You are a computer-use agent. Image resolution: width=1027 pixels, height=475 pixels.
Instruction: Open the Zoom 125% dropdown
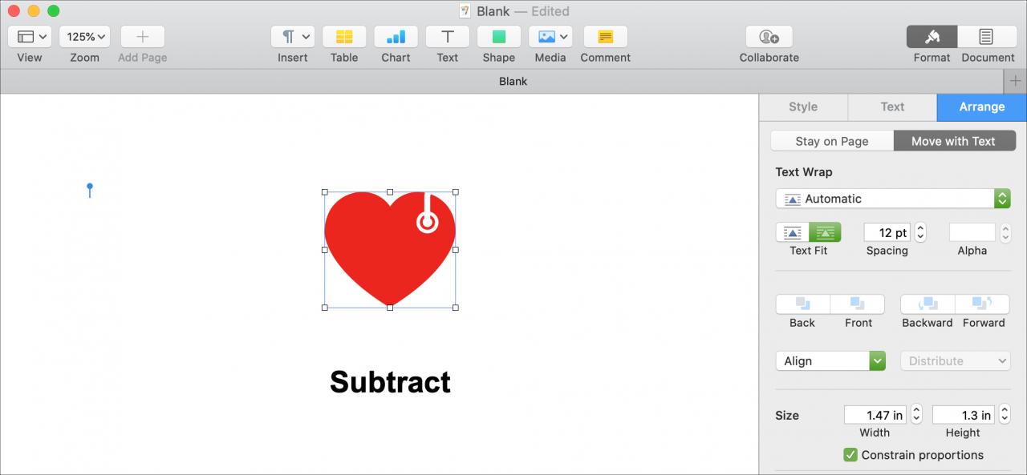click(x=84, y=37)
